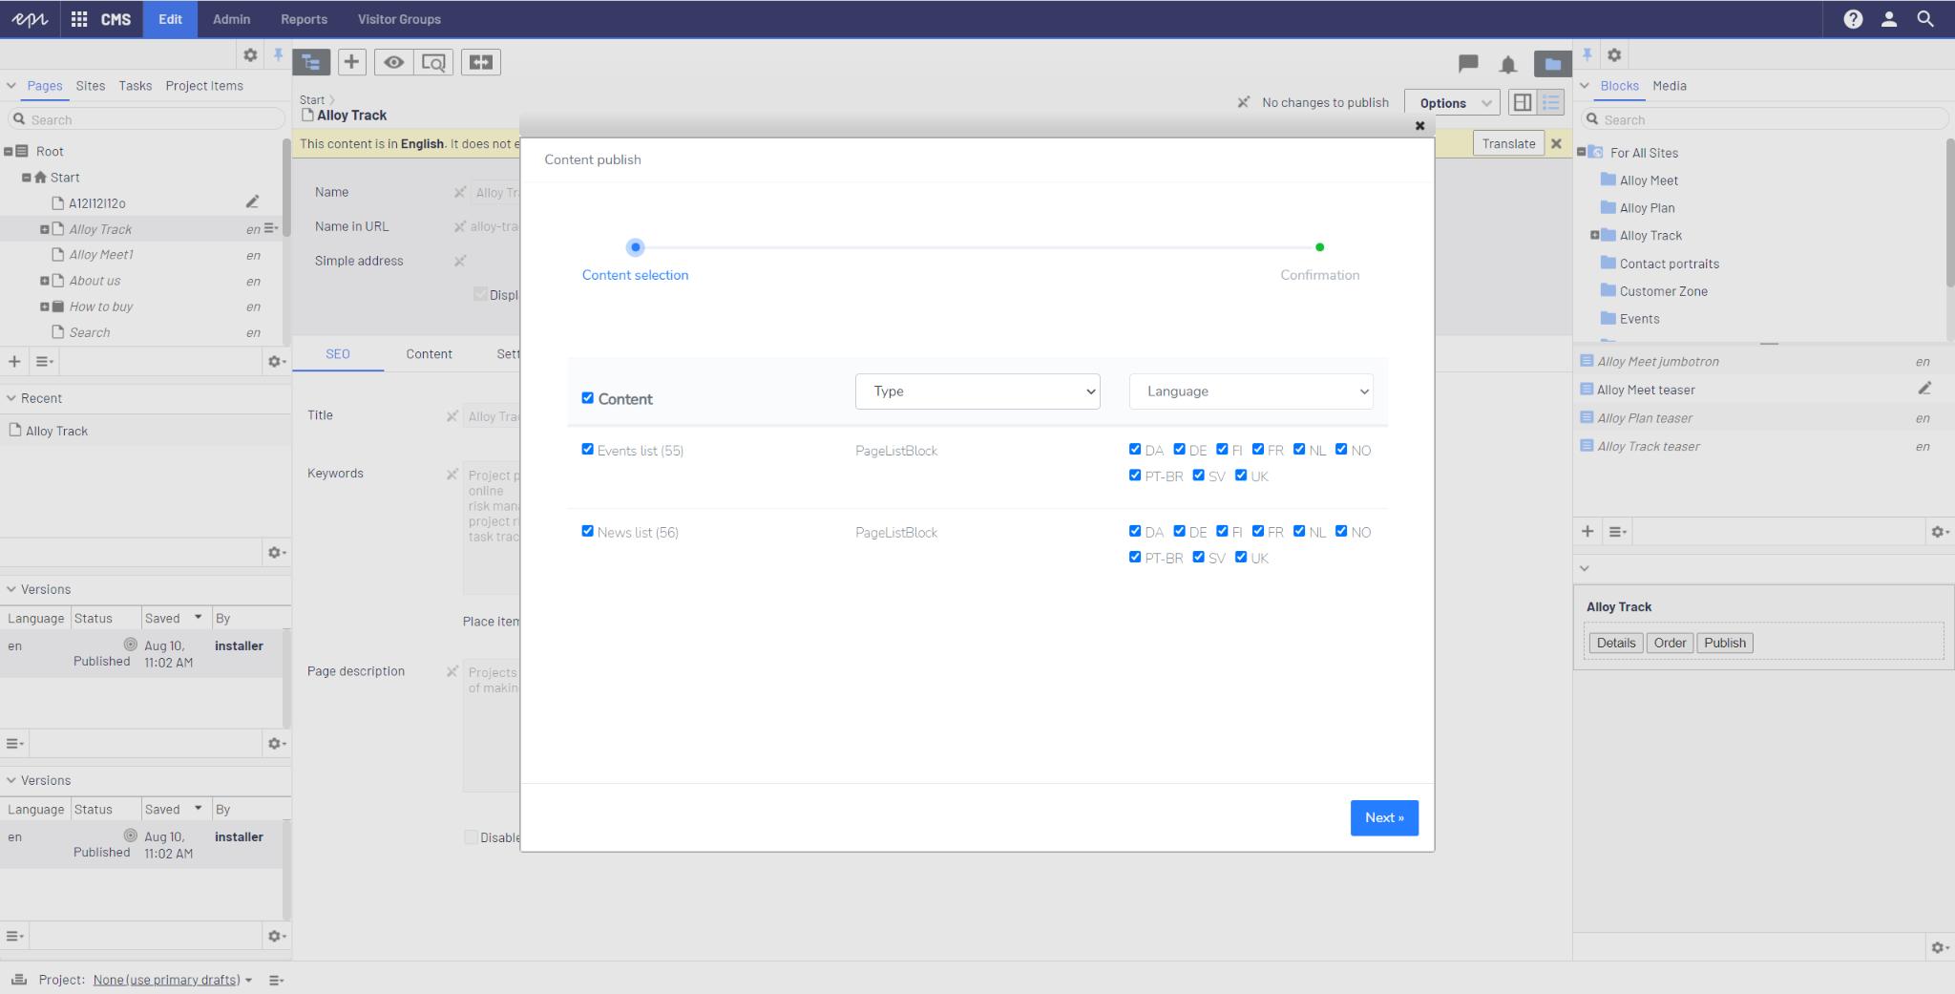
Task: Open the Options publish dropdown
Action: (x=1452, y=103)
